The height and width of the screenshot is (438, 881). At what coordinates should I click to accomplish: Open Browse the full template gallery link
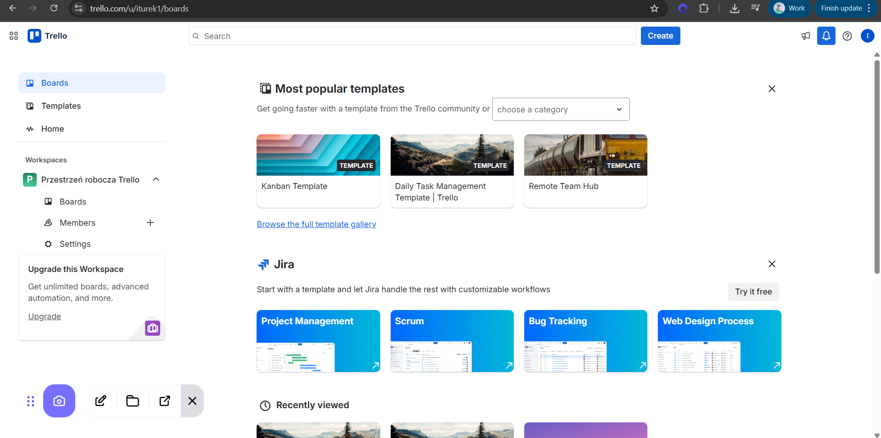tap(316, 224)
